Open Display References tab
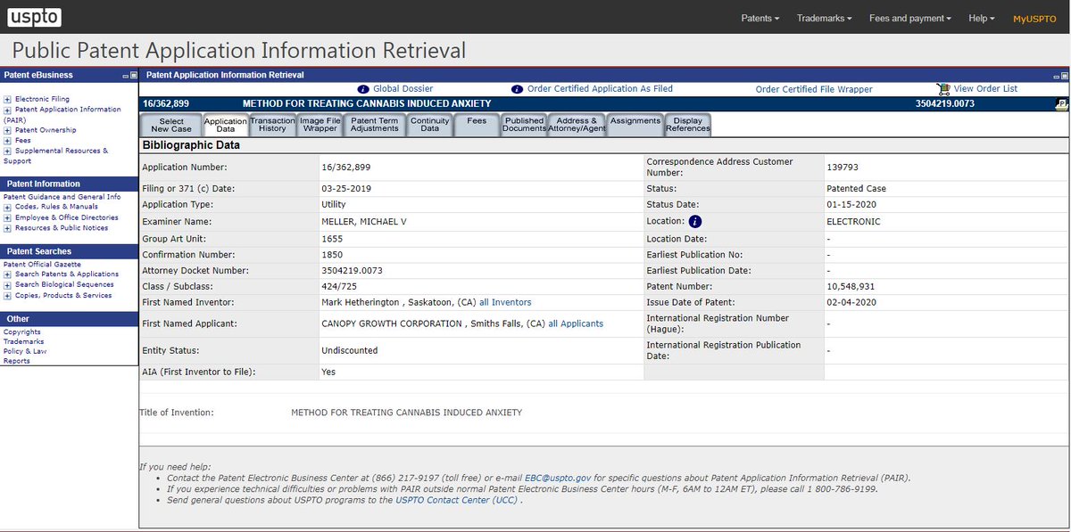Screen dimensions: 1071x532 click(687, 125)
